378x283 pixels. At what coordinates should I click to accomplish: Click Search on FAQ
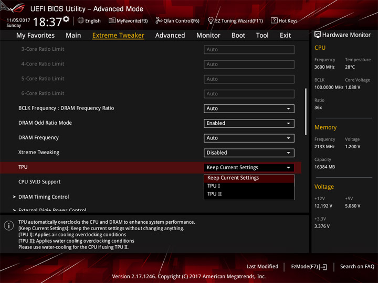pos(357,267)
